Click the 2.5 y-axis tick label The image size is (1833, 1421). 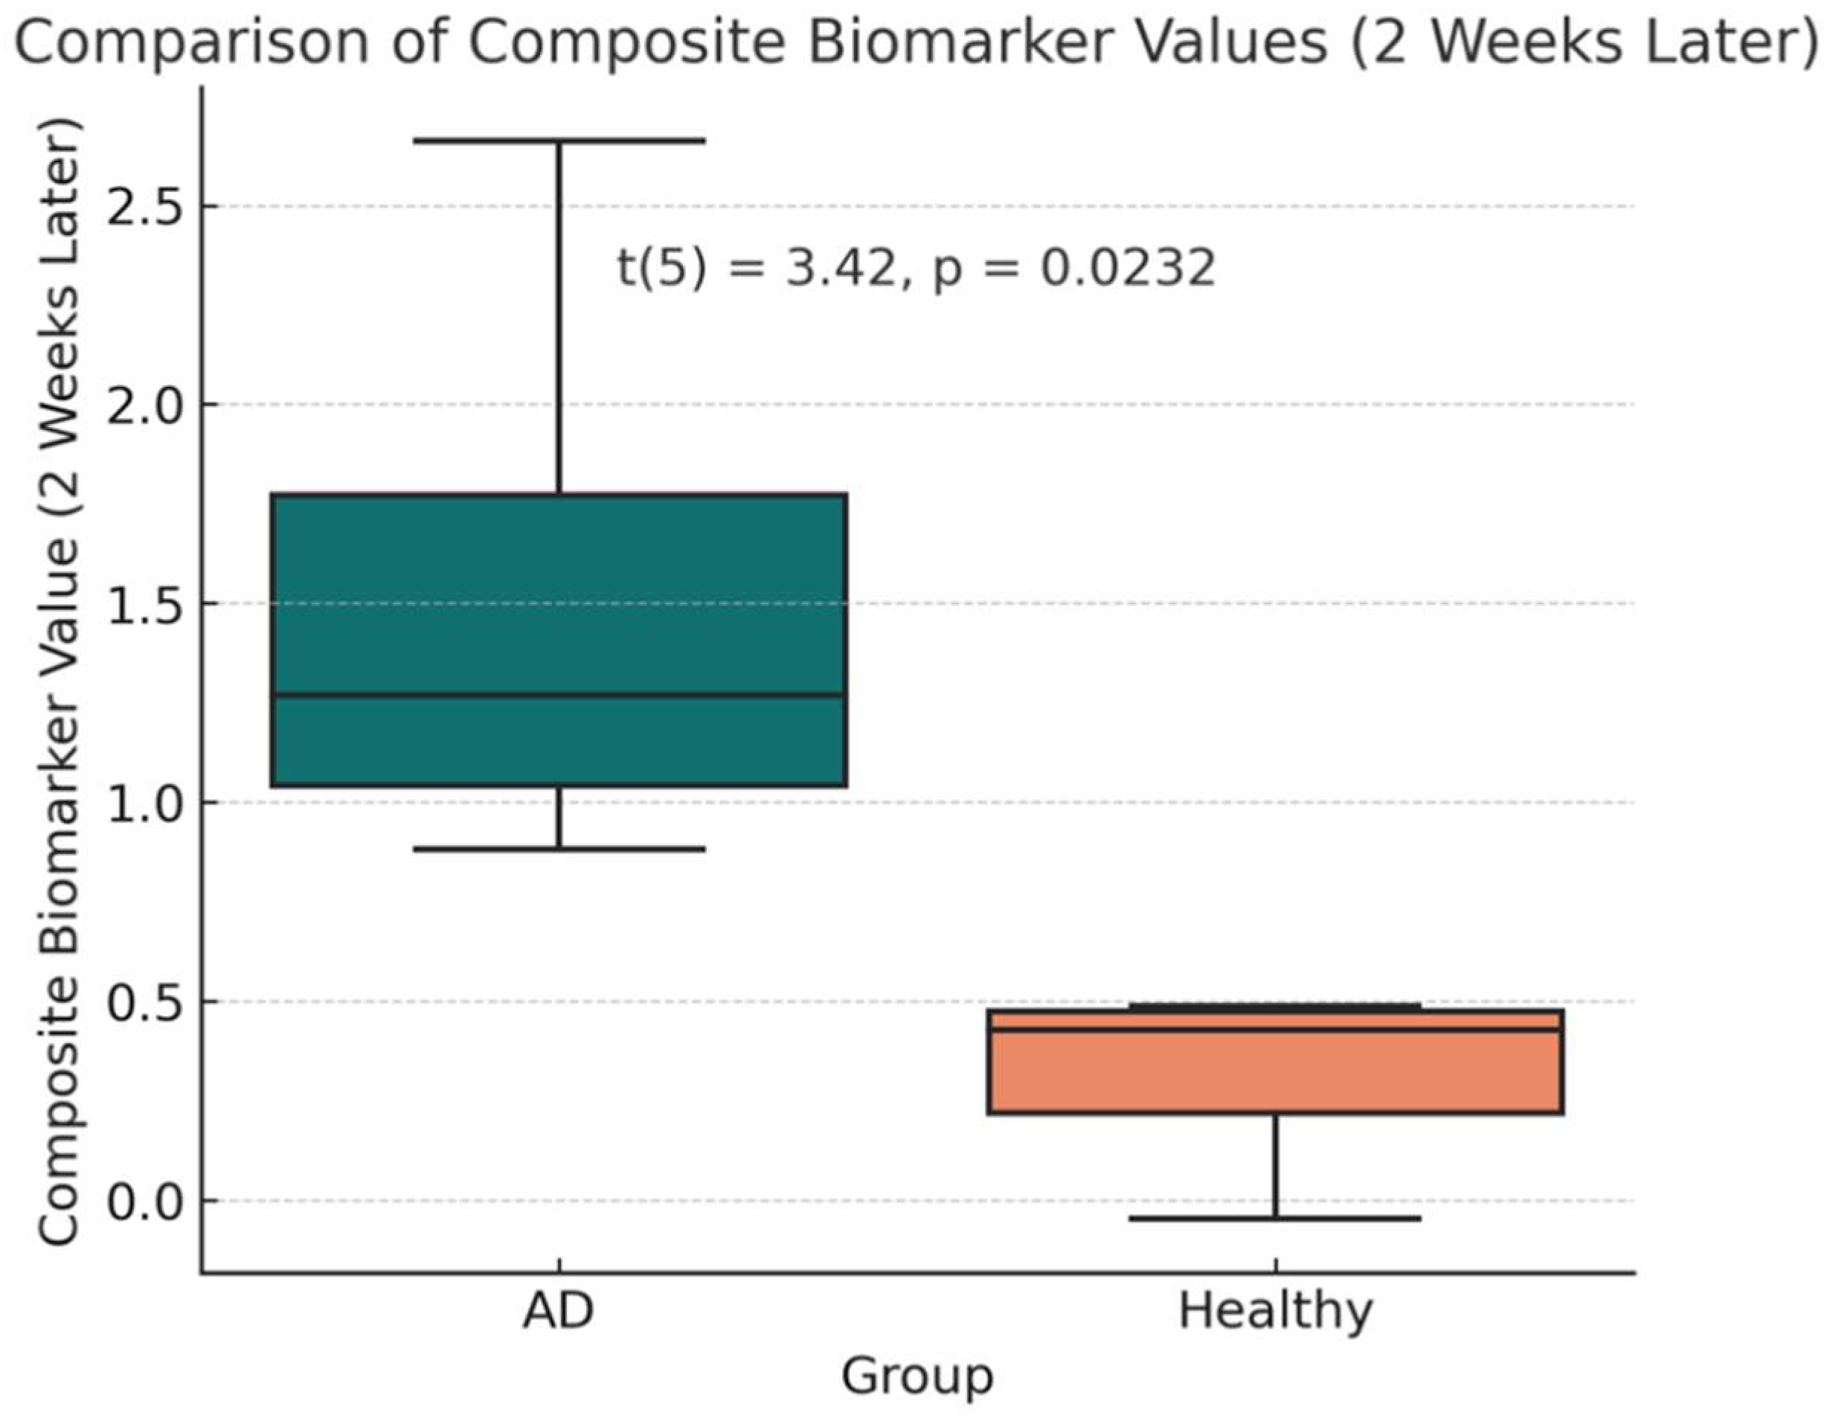(144, 207)
